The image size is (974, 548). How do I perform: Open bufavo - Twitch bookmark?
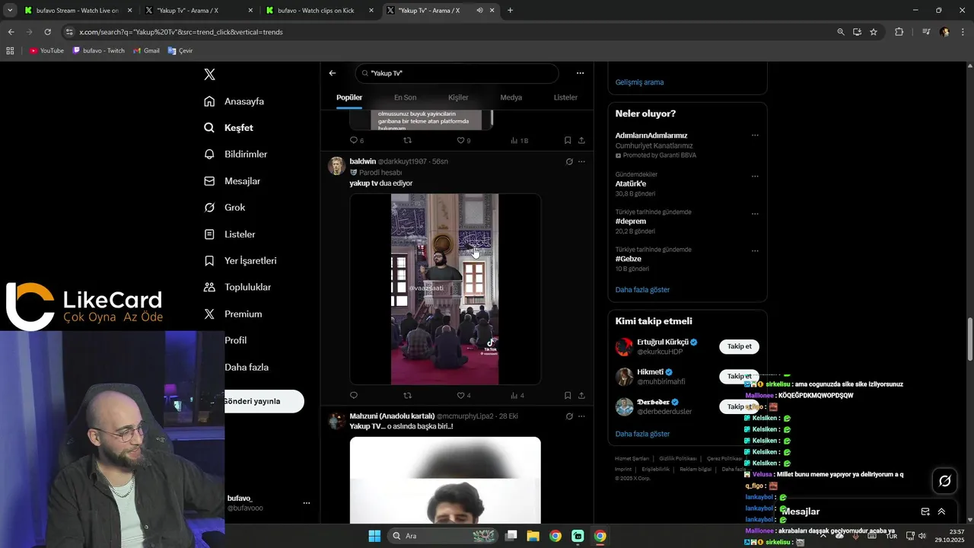[x=99, y=51]
